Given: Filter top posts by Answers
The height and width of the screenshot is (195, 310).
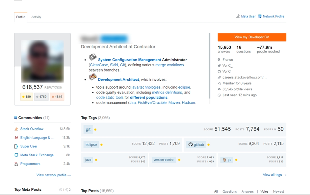Looking at the screenshot, I should tap(247, 192).
